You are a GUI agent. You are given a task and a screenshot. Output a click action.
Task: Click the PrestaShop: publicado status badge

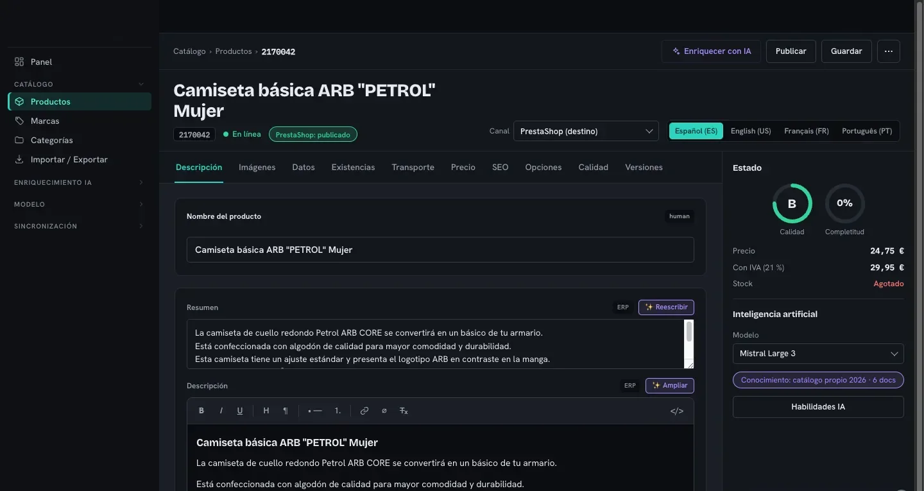[313, 135]
